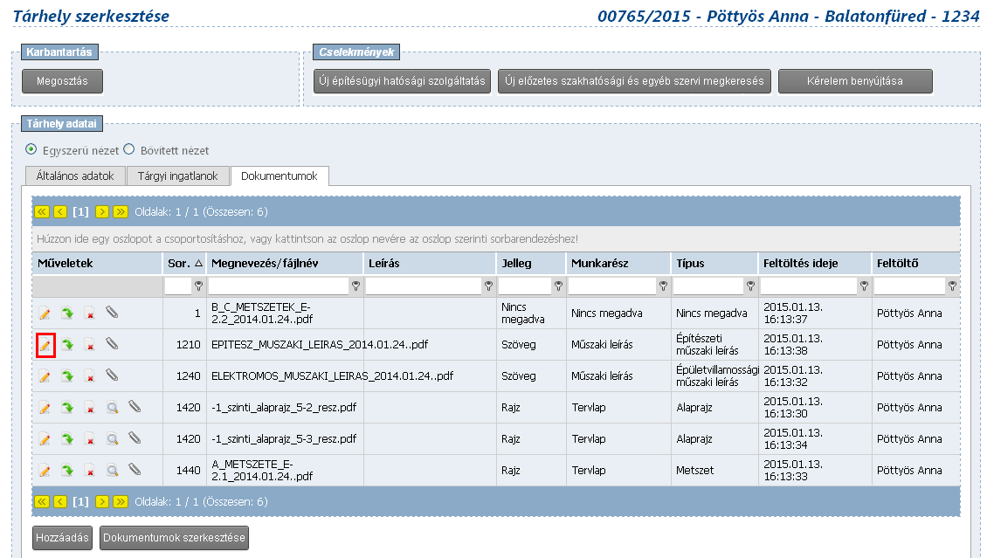
Task: Go to previous page in bottom pager
Action: [x=60, y=502]
